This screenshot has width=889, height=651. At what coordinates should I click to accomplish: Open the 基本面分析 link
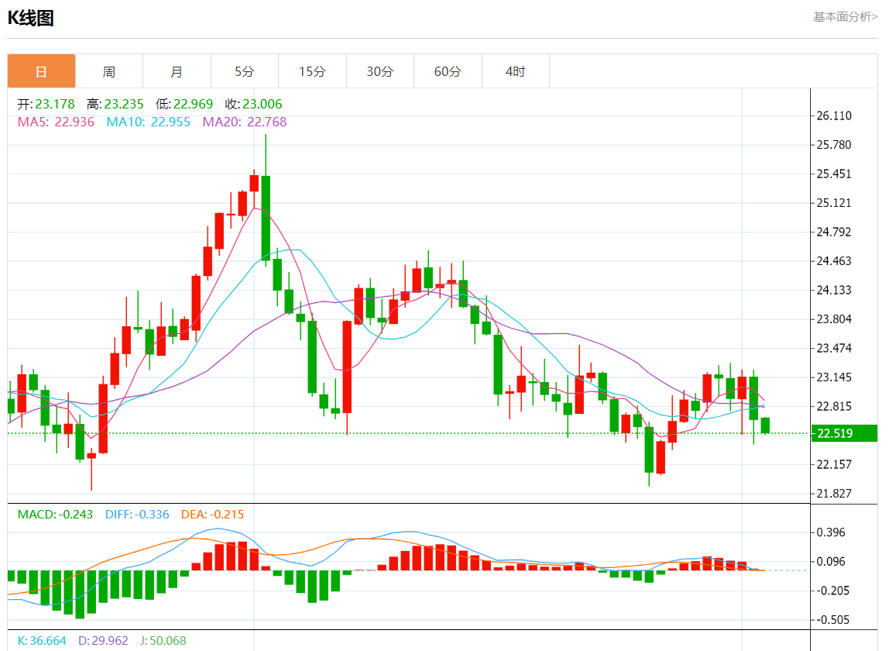(x=845, y=16)
